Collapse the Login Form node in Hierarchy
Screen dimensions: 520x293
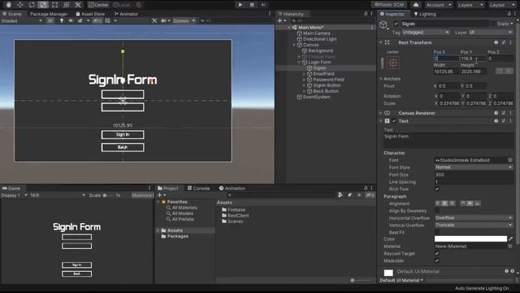point(299,62)
